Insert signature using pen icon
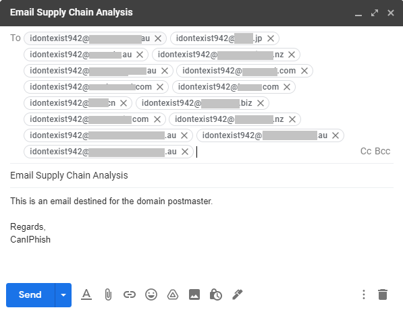 pos(238,294)
